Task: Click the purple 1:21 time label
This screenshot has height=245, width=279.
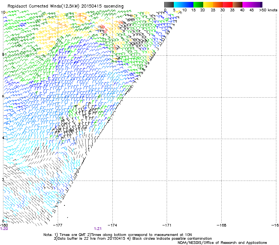Action: pyautogui.click(x=98, y=229)
